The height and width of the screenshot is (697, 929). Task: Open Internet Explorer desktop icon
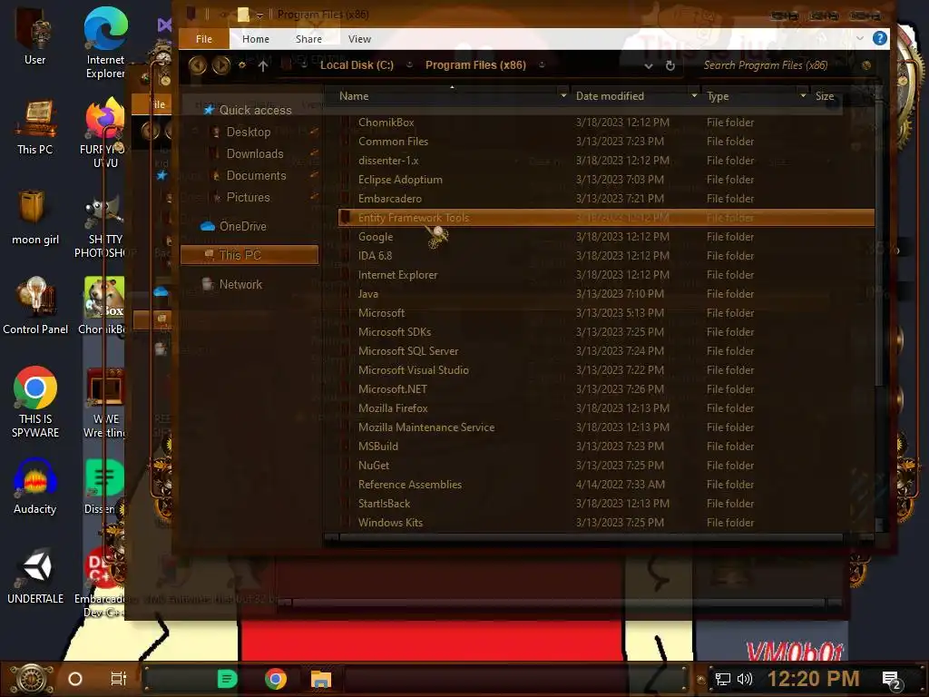(105, 43)
